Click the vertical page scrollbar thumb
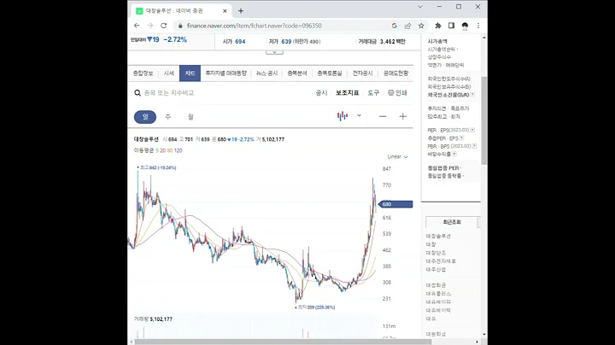 tap(484, 120)
